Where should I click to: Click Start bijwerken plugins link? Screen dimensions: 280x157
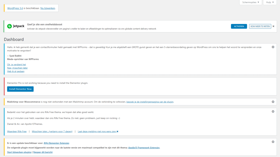point(19,152)
